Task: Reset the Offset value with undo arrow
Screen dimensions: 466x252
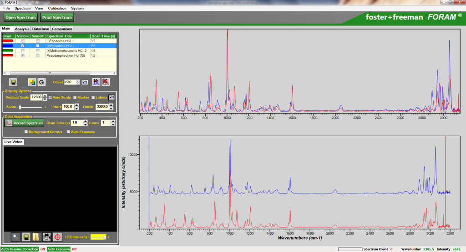Action: tap(85, 82)
